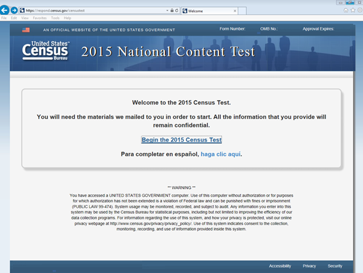
Task: Click the '2015 National Content Test' heading
Action: tap(168, 51)
